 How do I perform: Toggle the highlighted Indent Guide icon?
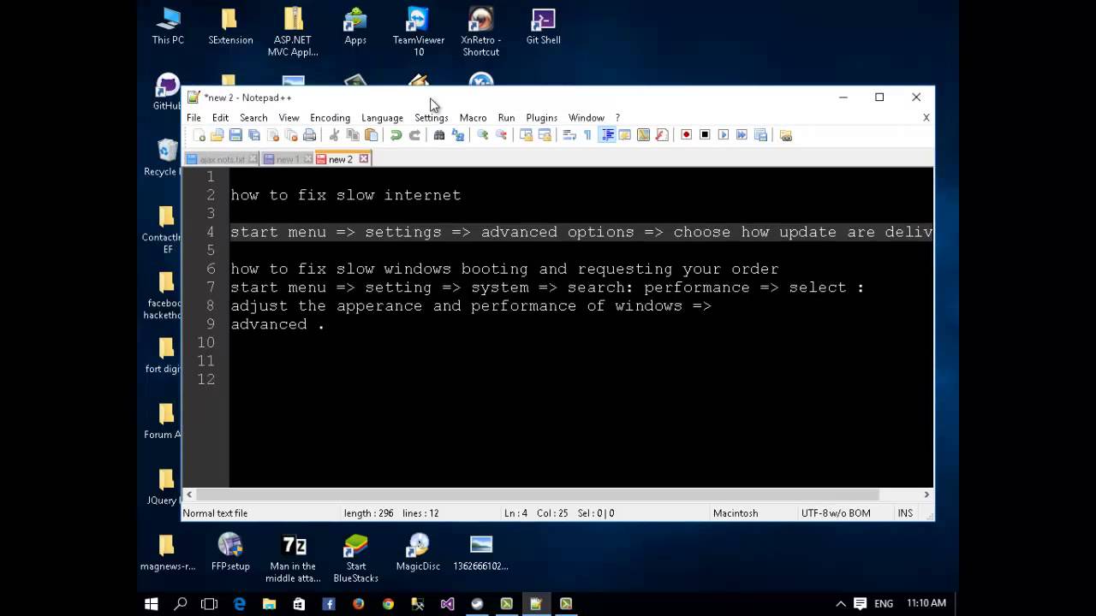[x=607, y=135]
